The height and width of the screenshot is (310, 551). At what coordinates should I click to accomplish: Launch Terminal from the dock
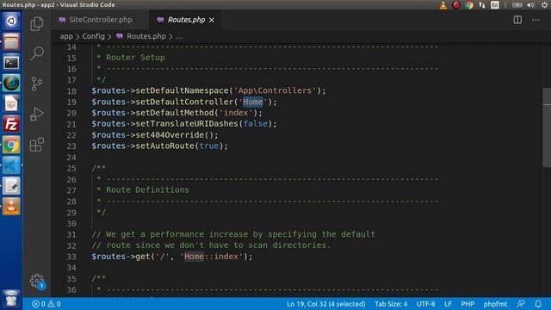(x=11, y=63)
